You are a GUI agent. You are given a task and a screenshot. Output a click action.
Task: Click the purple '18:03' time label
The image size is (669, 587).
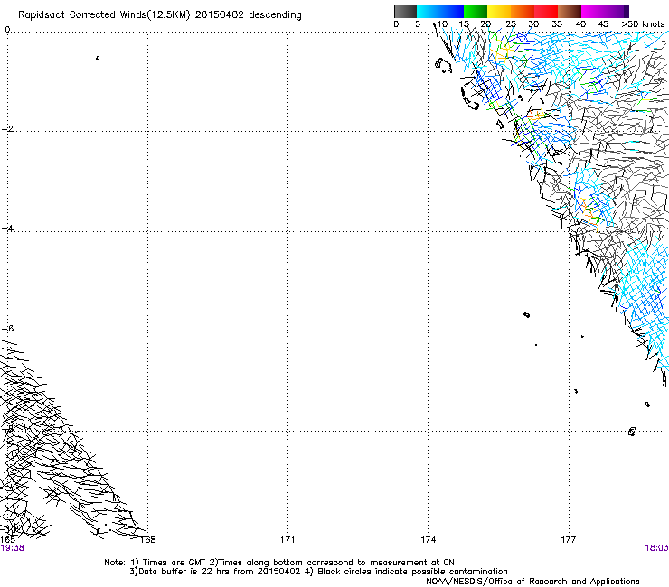point(656,548)
